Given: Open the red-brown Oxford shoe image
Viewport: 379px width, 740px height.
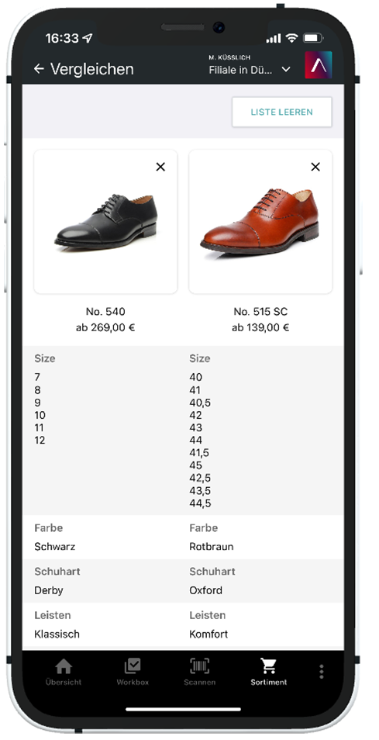Looking at the screenshot, I should (x=260, y=222).
